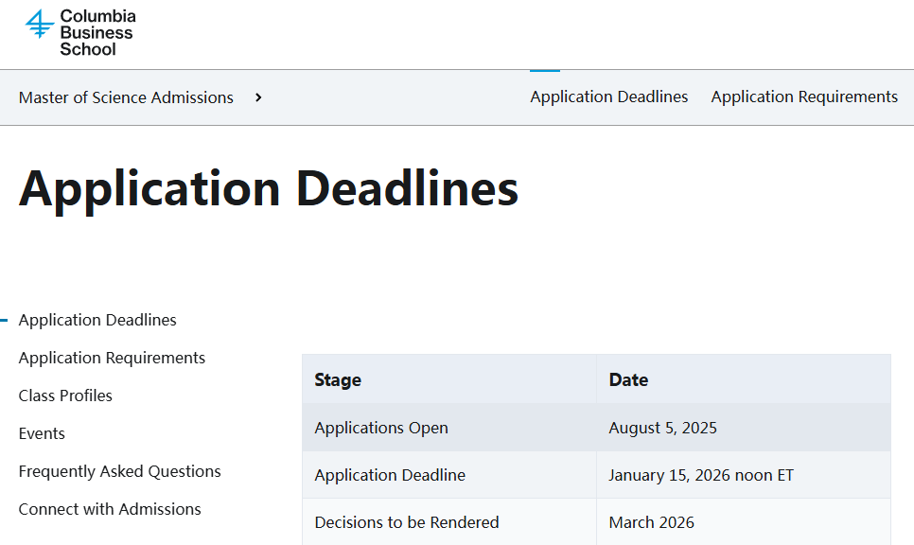Image resolution: width=914 pixels, height=545 pixels.
Task: Click the Application Deadlines page heading
Action: (268, 189)
